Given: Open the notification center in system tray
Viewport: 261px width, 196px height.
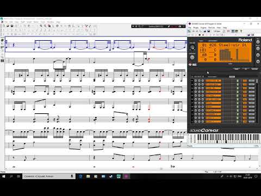Looking at the screenshot, I should [x=256, y=176].
